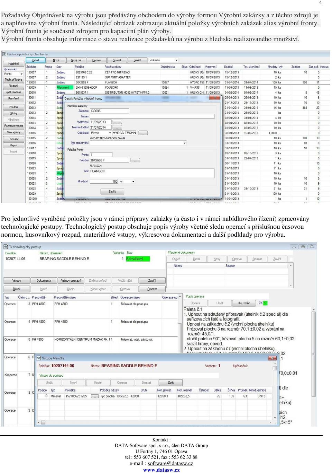332x473 pixels.
Task: Click Zpět předání sidebar button
Action: click(13, 92)
